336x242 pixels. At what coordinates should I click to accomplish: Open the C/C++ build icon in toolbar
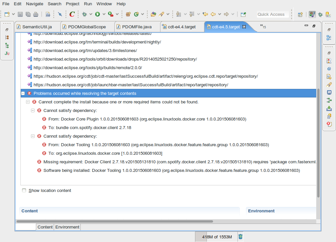tap(72, 14)
